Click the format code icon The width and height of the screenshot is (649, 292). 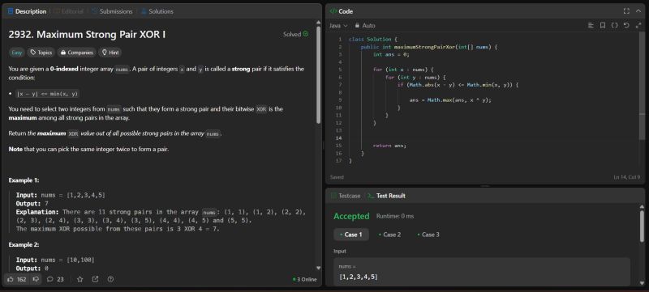591,26
